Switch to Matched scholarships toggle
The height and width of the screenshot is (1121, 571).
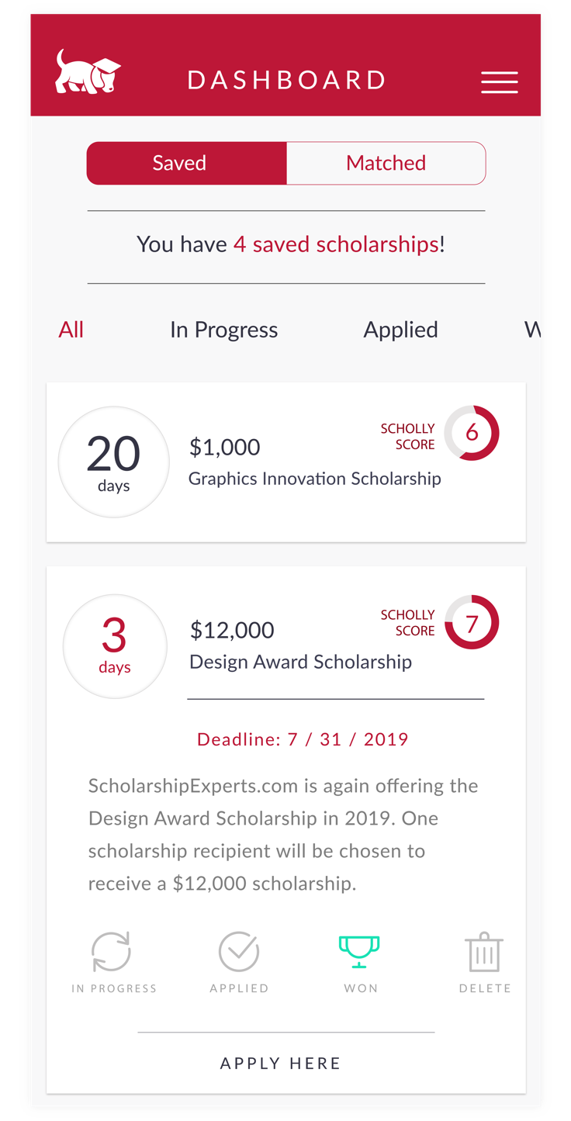pos(386,163)
